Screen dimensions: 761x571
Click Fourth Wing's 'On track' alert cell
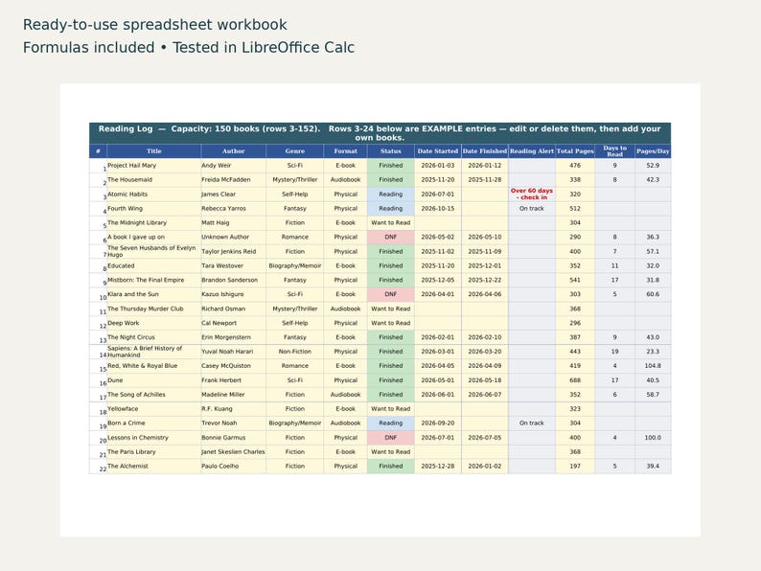point(531,208)
